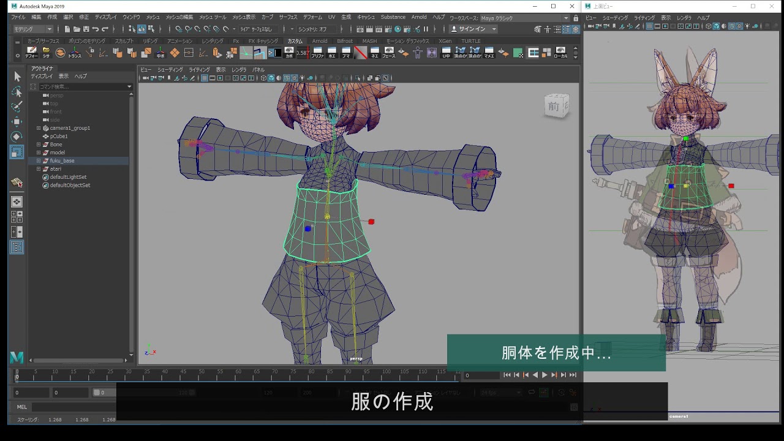Viewport: 784px width, 441px height.
Task: Open Arnold menu in main menu bar
Action: point(419,17)
